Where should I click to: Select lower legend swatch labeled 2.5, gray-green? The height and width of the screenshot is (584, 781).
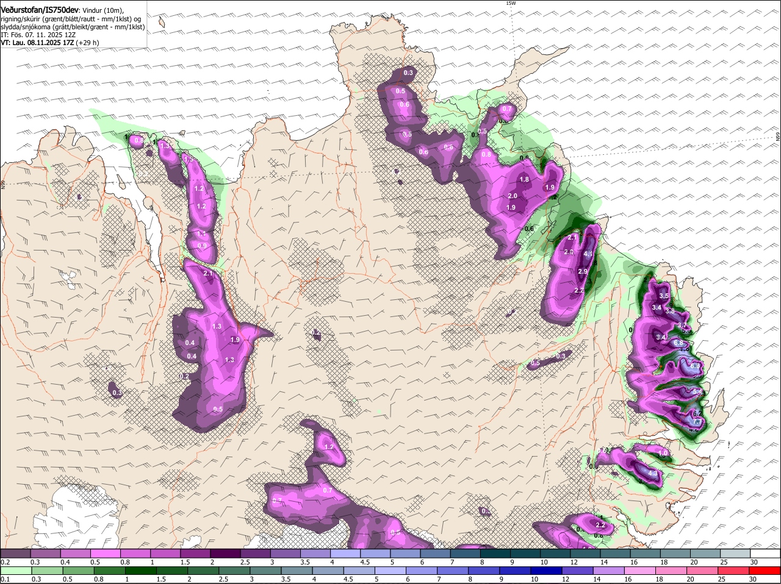[x=235, y=570]
